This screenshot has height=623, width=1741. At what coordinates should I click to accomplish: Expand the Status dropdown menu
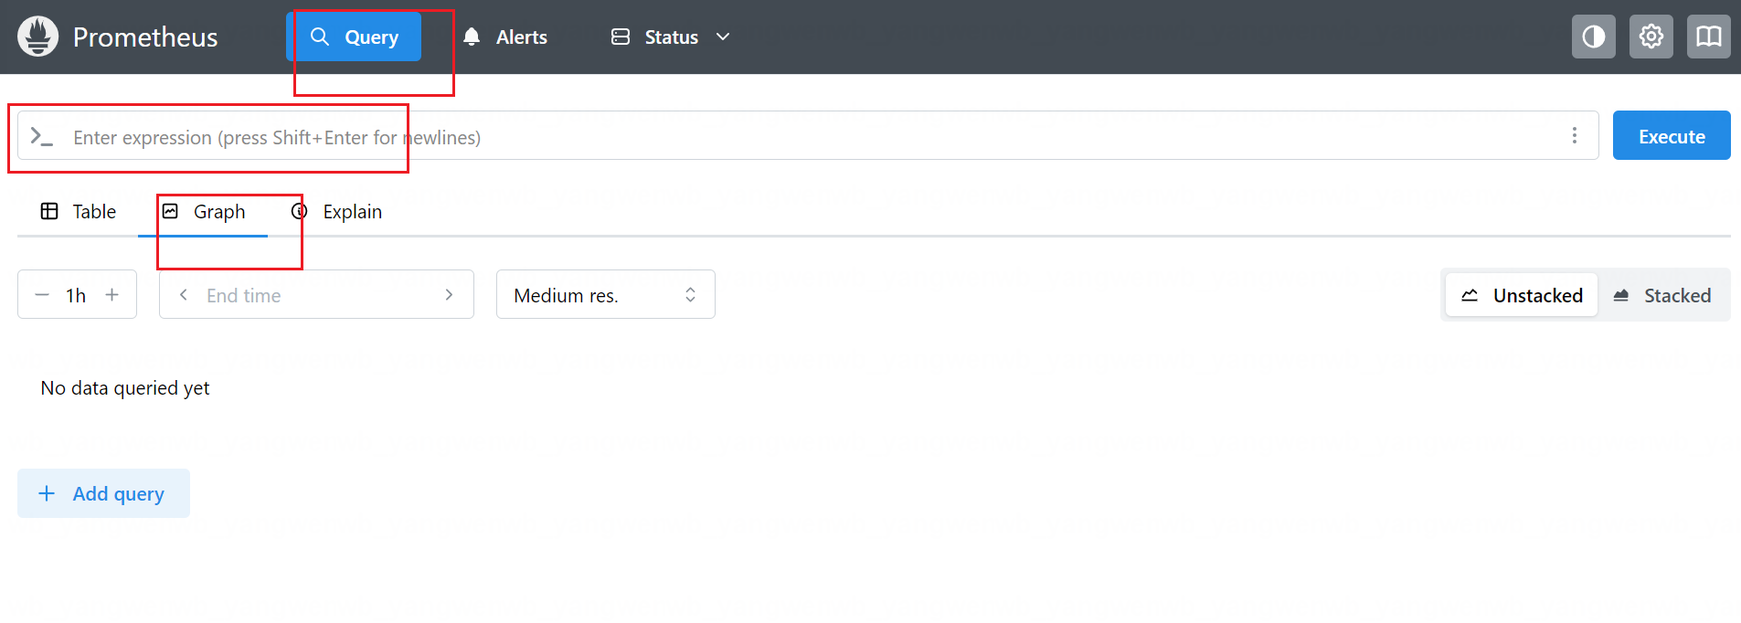[x=671, y=37]
